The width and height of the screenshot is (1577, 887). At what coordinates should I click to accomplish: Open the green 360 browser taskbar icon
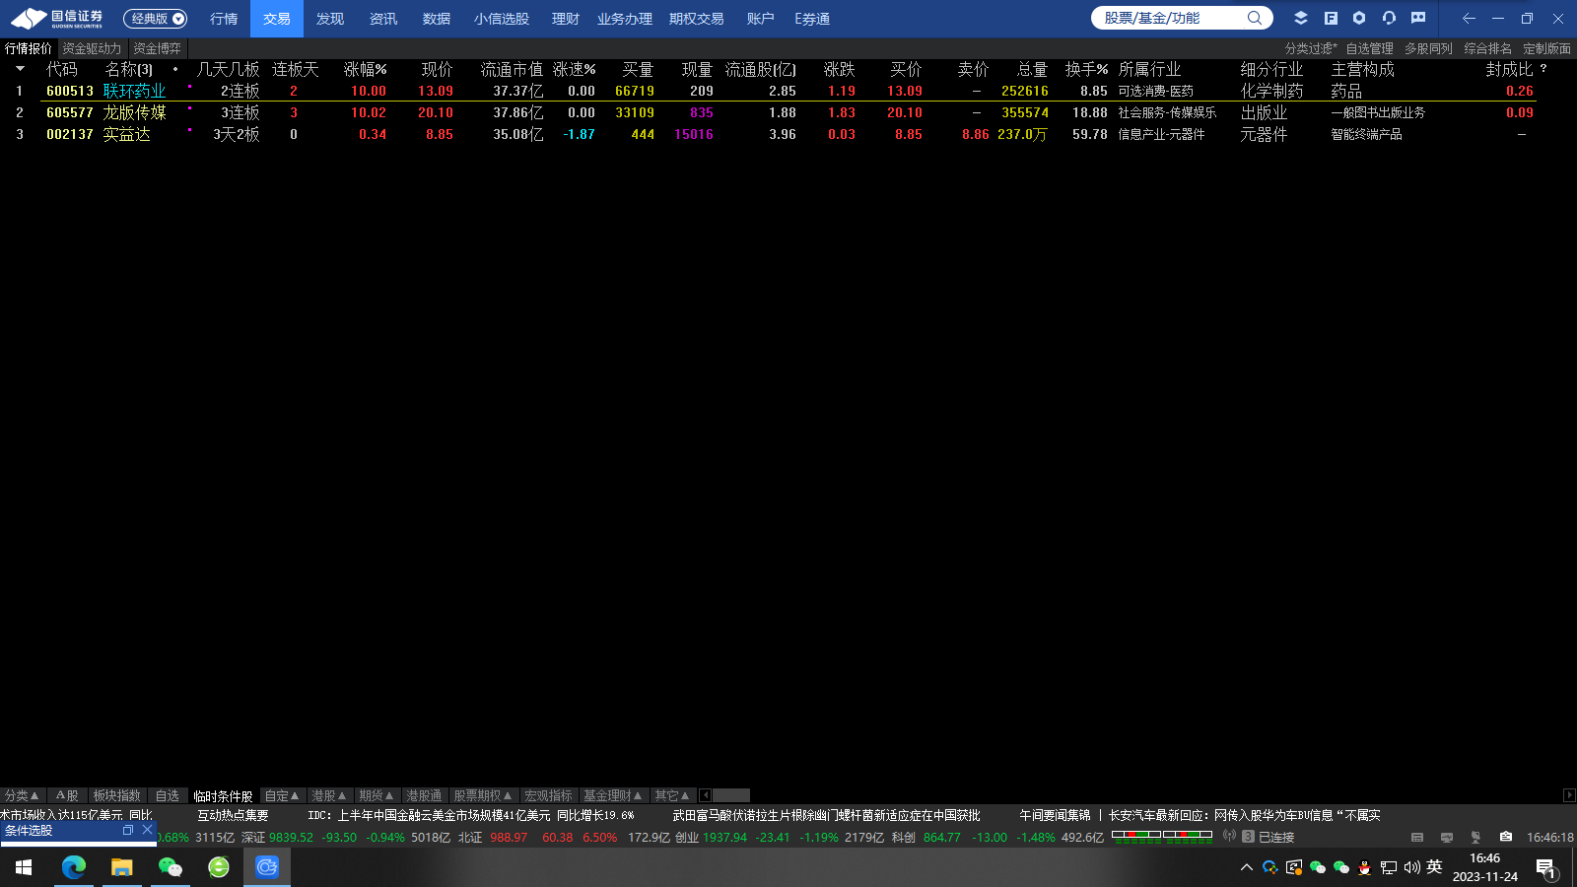point(218,867)
